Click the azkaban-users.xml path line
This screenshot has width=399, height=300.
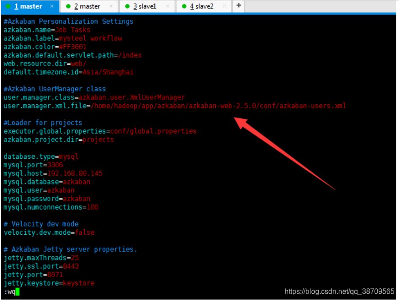point(175,106)
